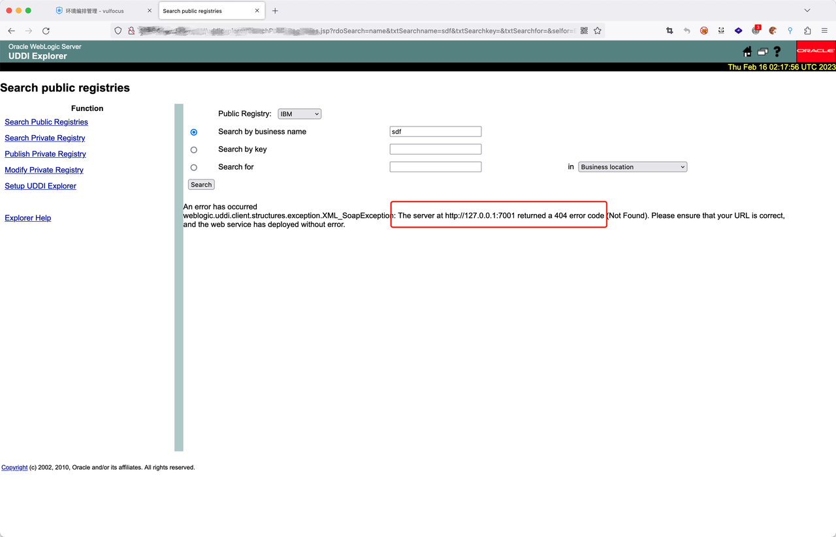
Task: Focus the Search for text field
Action: click(x=436, y=167)
